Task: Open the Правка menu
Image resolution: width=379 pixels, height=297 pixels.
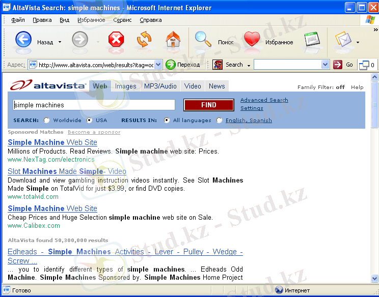Action: [42, 20]
